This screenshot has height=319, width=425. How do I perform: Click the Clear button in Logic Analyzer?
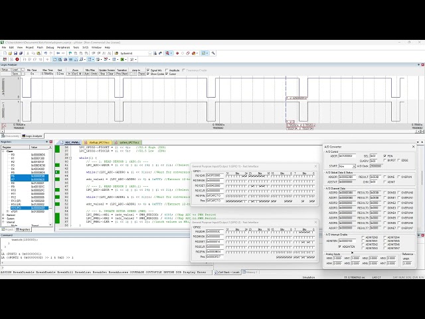point(111,74)
